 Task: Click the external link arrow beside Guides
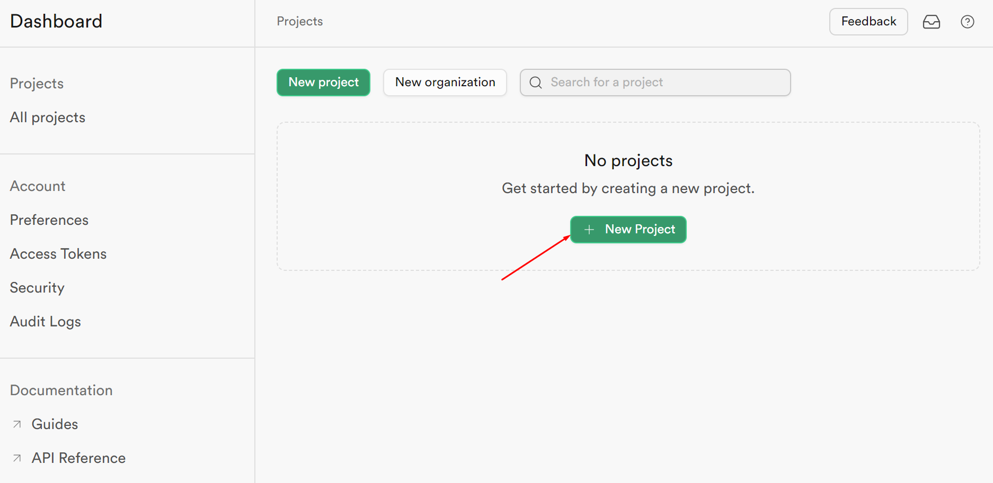click(x=16, y=424)
